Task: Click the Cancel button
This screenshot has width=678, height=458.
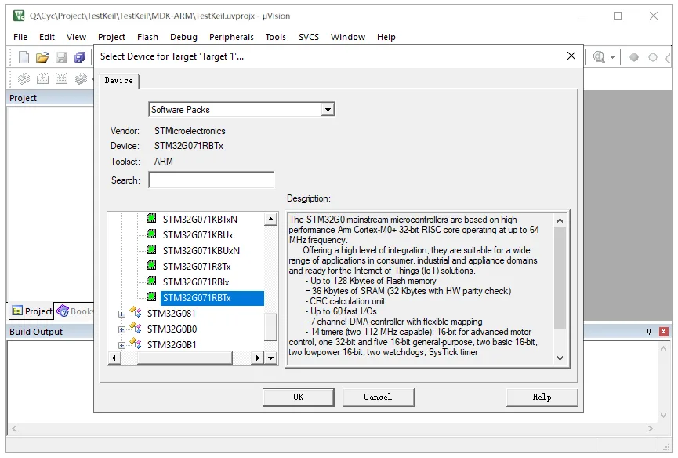Action: click(378, 397)
